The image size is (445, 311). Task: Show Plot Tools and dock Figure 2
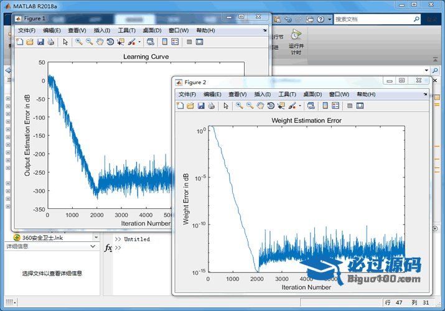[x=360, y=106]
